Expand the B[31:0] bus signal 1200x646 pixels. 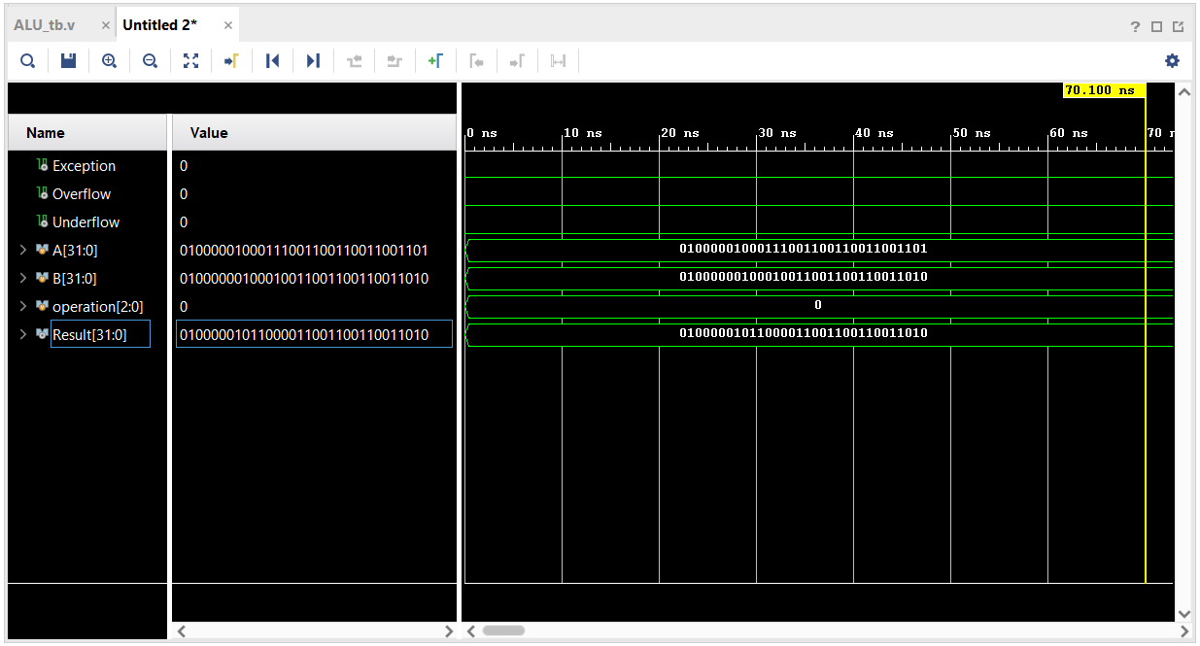click(x=21, y=278)
